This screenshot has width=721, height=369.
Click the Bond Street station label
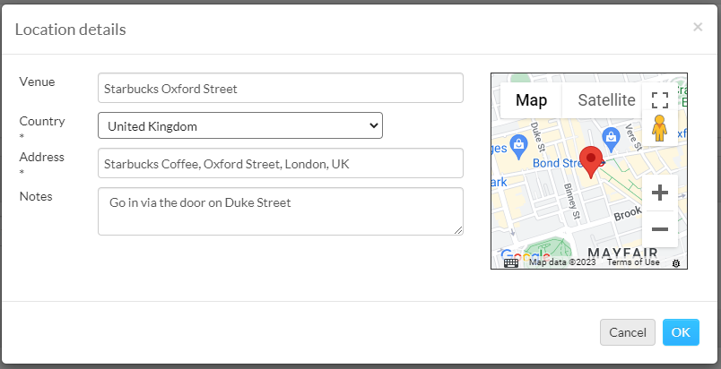point(558,163)
